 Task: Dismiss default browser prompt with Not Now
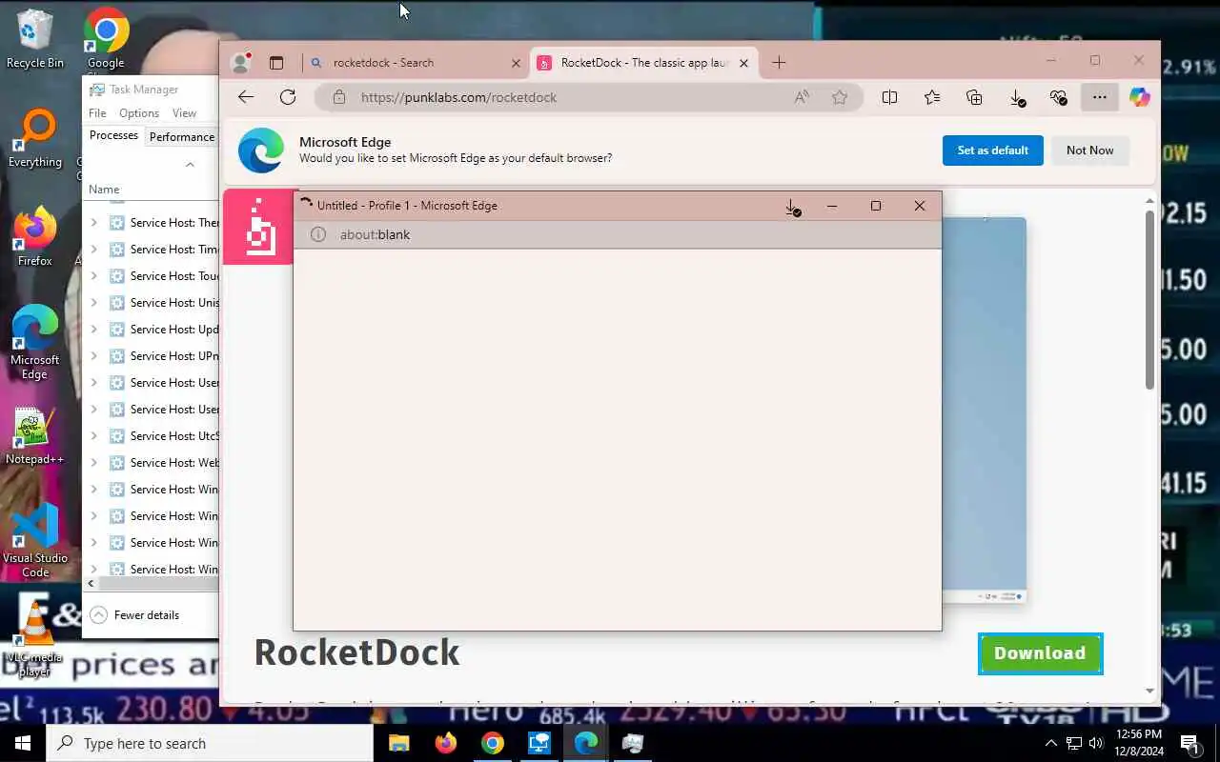1089,150
